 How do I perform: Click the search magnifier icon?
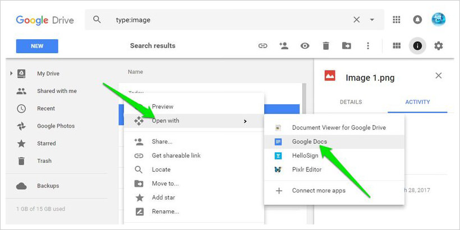point(97,20)
